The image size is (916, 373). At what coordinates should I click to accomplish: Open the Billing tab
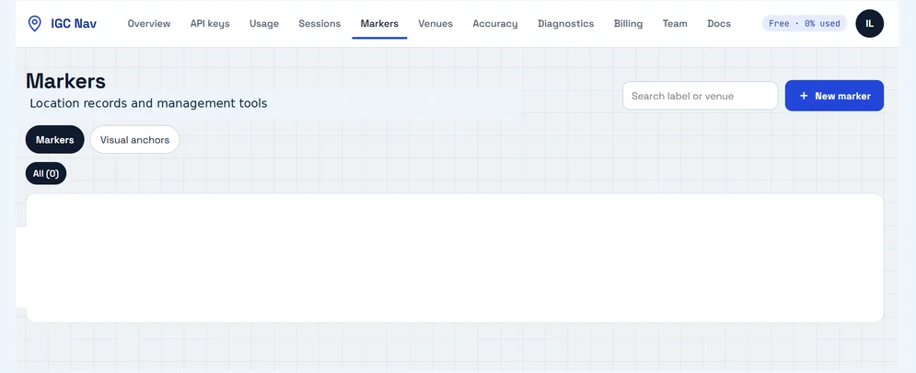pos(628,23)
